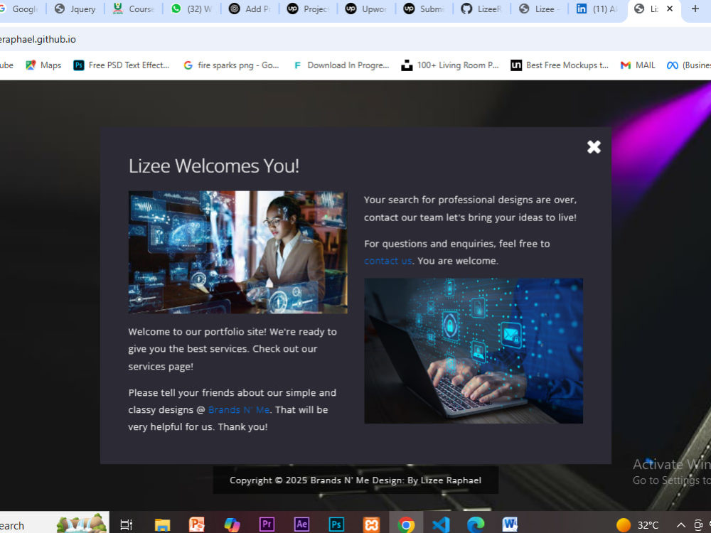Open Free PSD Text Effect bookmark

coord(122,65)
